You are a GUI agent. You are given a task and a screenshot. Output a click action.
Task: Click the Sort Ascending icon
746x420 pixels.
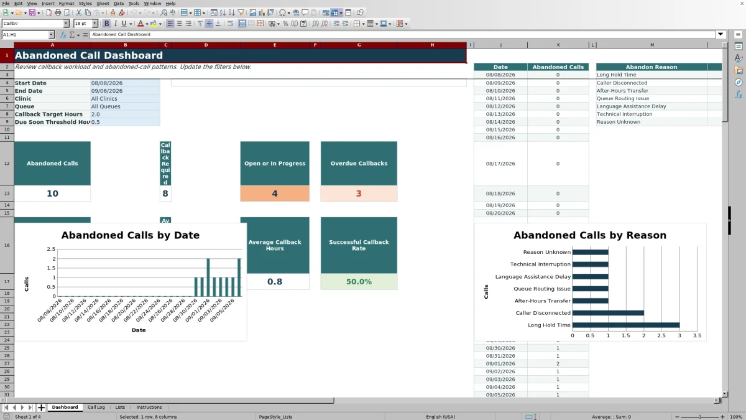tap(223, 12)
